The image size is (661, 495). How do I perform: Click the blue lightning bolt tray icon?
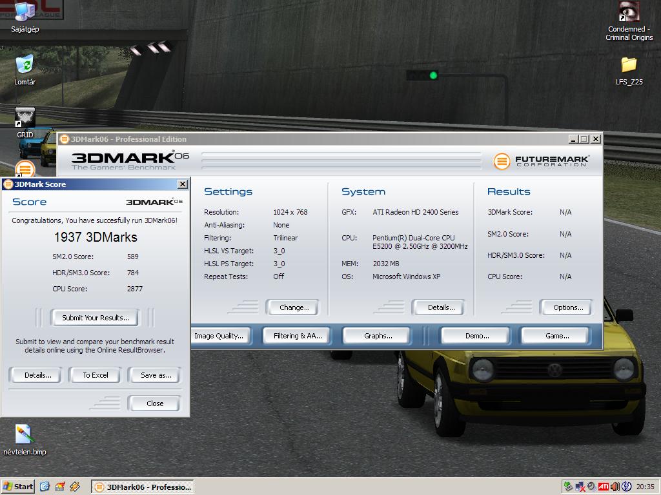coord(626,487)
